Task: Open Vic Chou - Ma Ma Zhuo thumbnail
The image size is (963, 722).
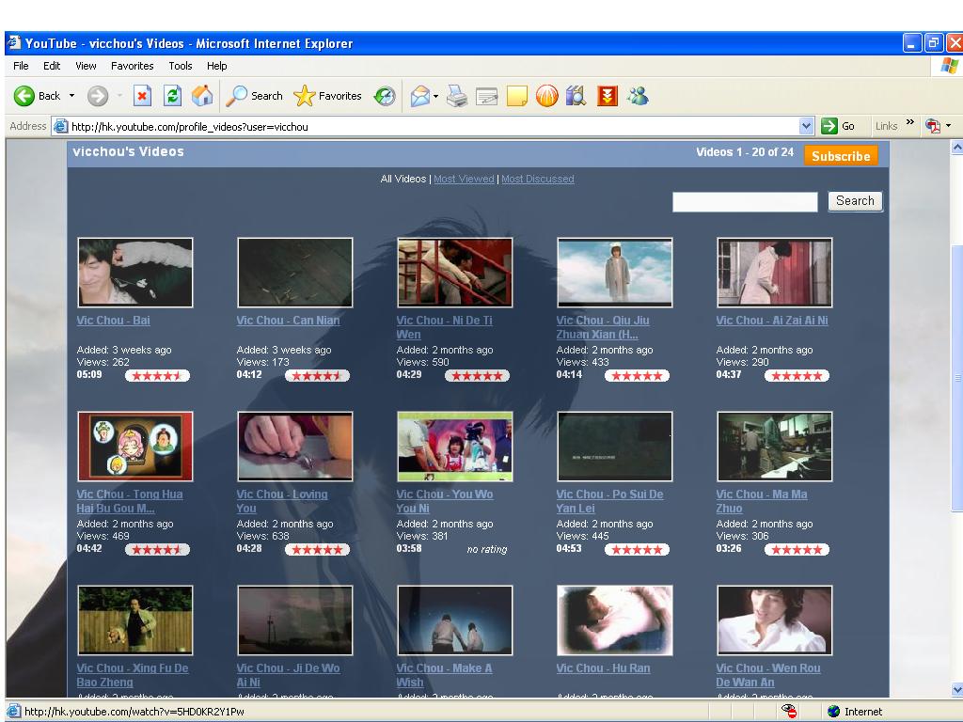Action: pos(775,447)
